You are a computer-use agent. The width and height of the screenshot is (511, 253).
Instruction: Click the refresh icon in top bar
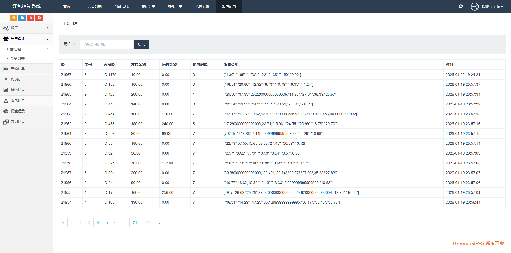pyautogui.click(x=461, y=6)
